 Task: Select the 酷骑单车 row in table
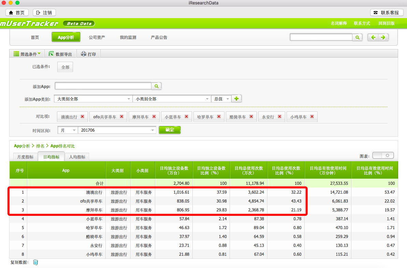[204, 237]
